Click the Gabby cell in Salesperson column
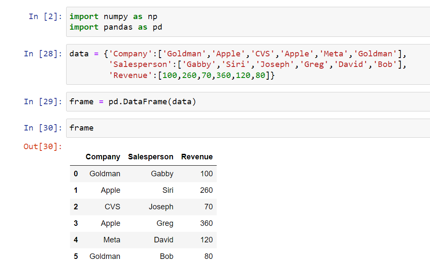Image resolution: width=430 pixels, height=275 pixels. (x=162, y=174)
